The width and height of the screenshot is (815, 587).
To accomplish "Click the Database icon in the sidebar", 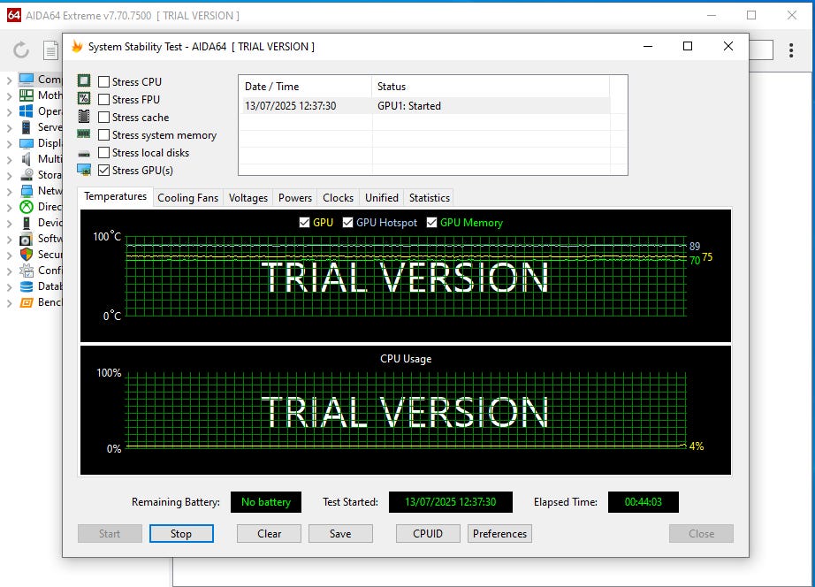I will click(26, 286).
